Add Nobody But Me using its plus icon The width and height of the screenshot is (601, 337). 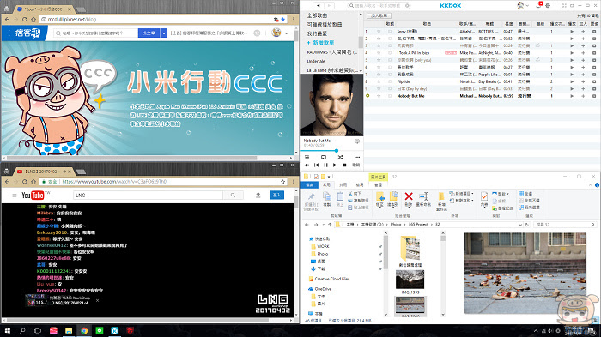click(583, 96)
